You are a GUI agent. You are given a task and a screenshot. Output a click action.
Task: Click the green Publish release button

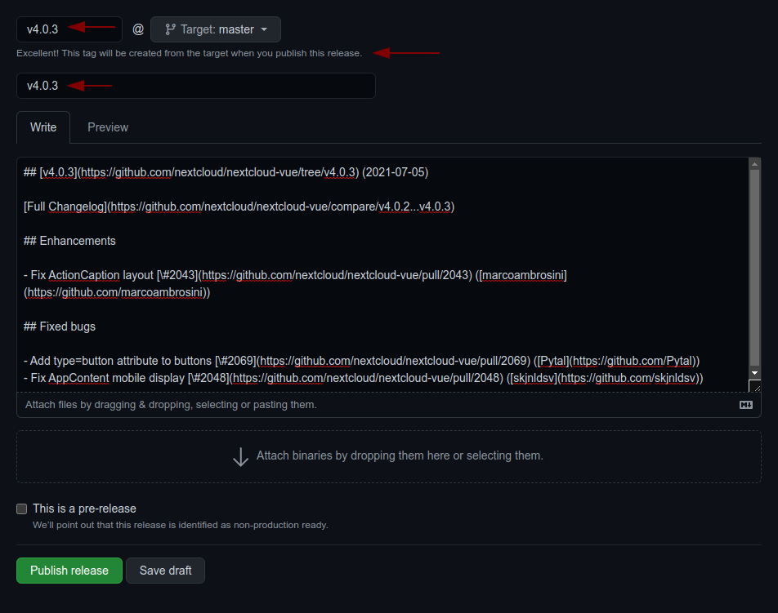69,571
